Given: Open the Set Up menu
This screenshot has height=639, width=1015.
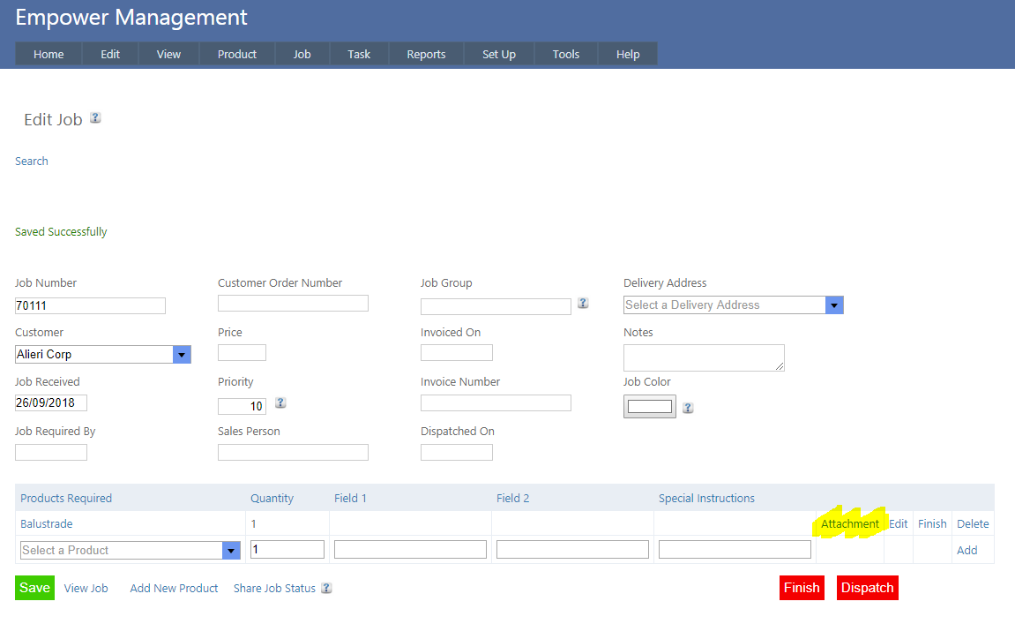Looking at the screenshot, I should (x=498, y=54).
